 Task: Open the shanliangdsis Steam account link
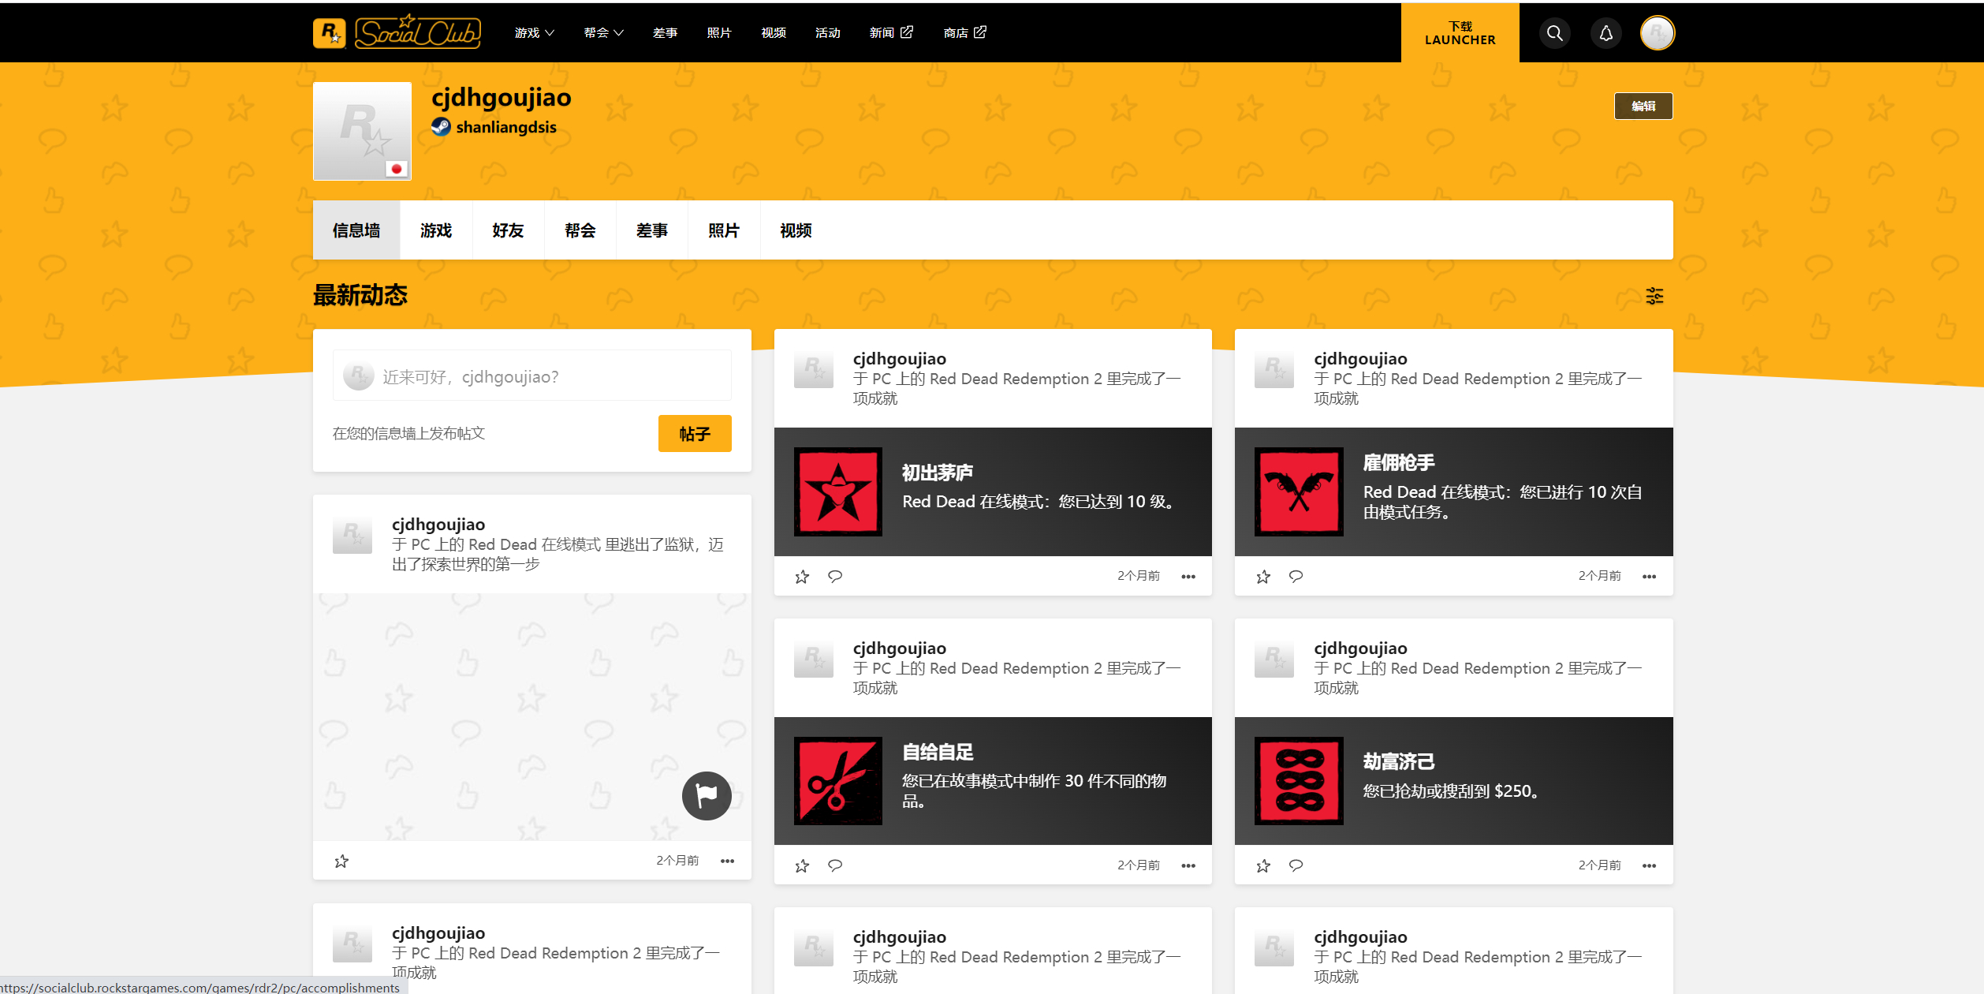click(x=506, y=127)
